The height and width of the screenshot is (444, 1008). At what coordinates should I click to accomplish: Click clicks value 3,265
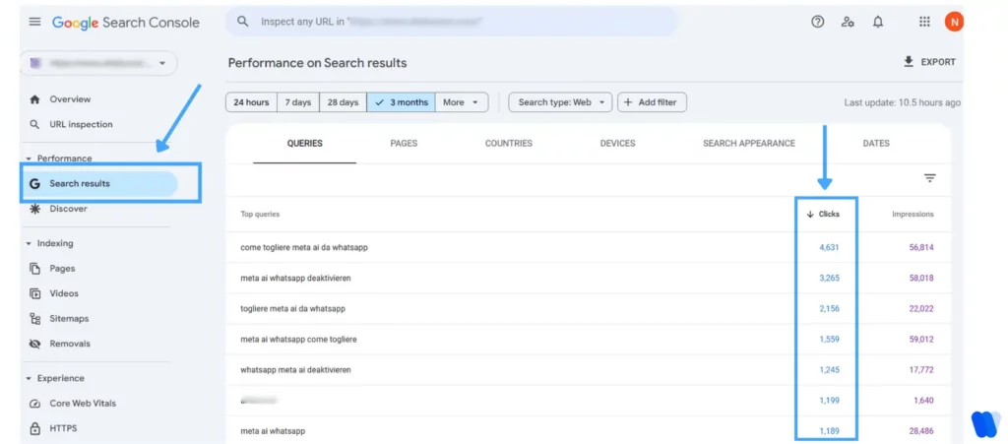(x=829, y=279)
